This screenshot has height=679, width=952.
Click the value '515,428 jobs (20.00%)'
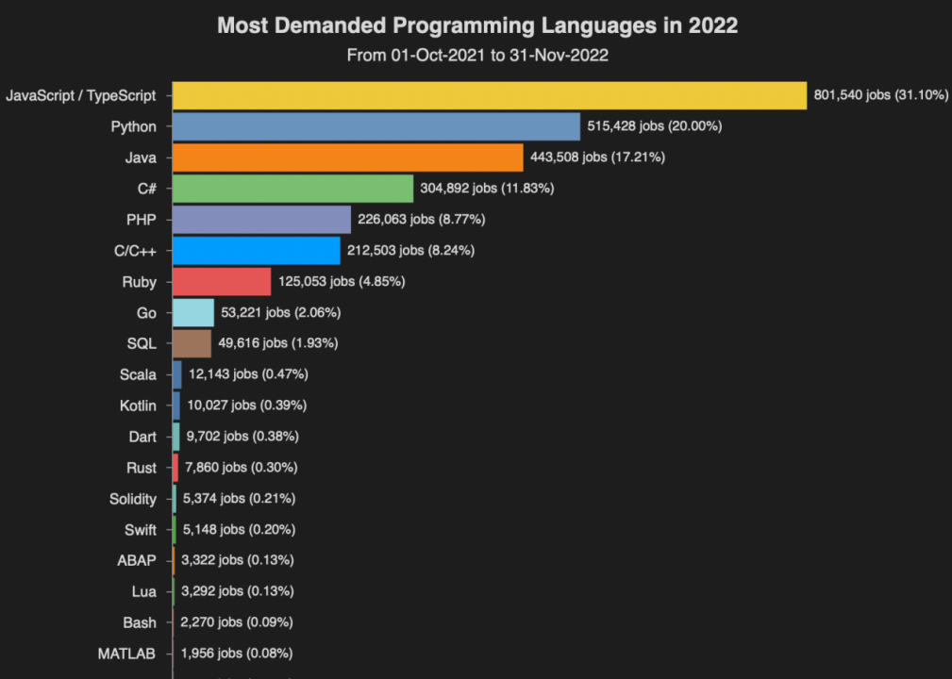click(655, 126)
